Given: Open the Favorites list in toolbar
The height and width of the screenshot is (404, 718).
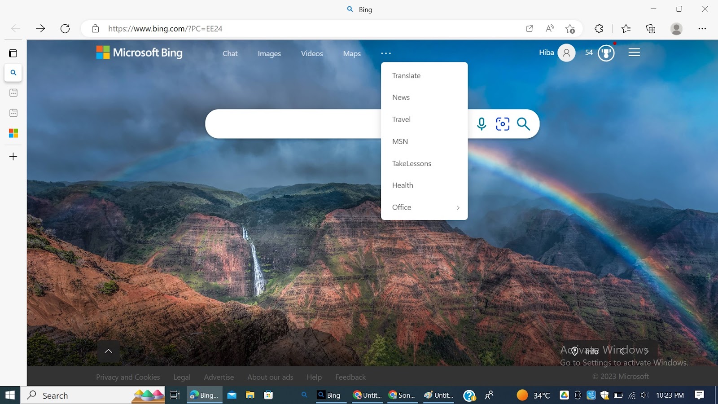Looking at the screenshot, I should pyautogui.click(x=626, y=29).
